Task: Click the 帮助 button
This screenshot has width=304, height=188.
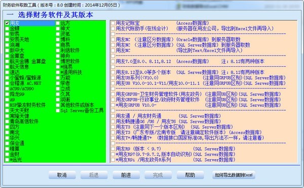Action: coord(190,175)
